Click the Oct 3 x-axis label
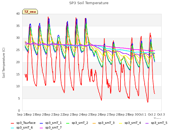The image size is (178, 133). pyautogui.click(x=161, y=114)
